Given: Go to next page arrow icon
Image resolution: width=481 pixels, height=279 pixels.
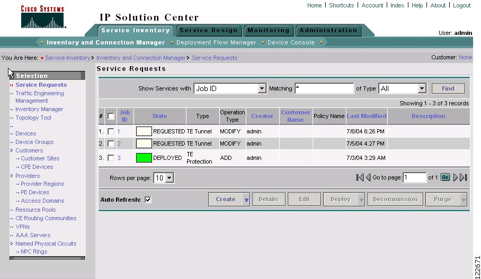Looking at the screenshot, I should [x=456, y=177].
